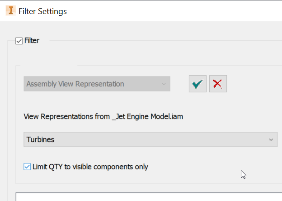Click the arrow on the Assembly View Representation combo
282x201 pixels.
click(x=164, y=84)
